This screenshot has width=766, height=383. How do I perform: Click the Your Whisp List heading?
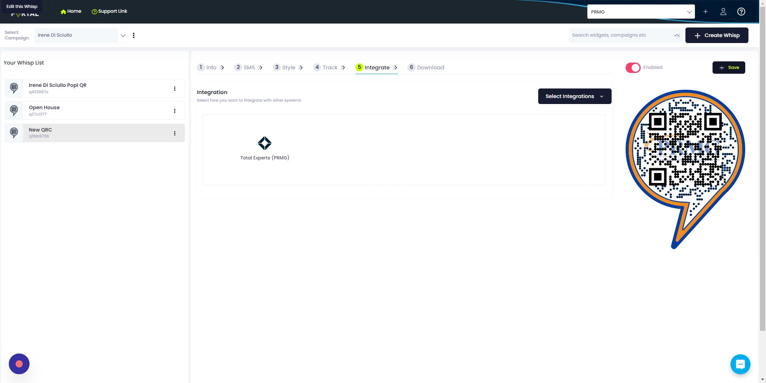click(24, 63)
